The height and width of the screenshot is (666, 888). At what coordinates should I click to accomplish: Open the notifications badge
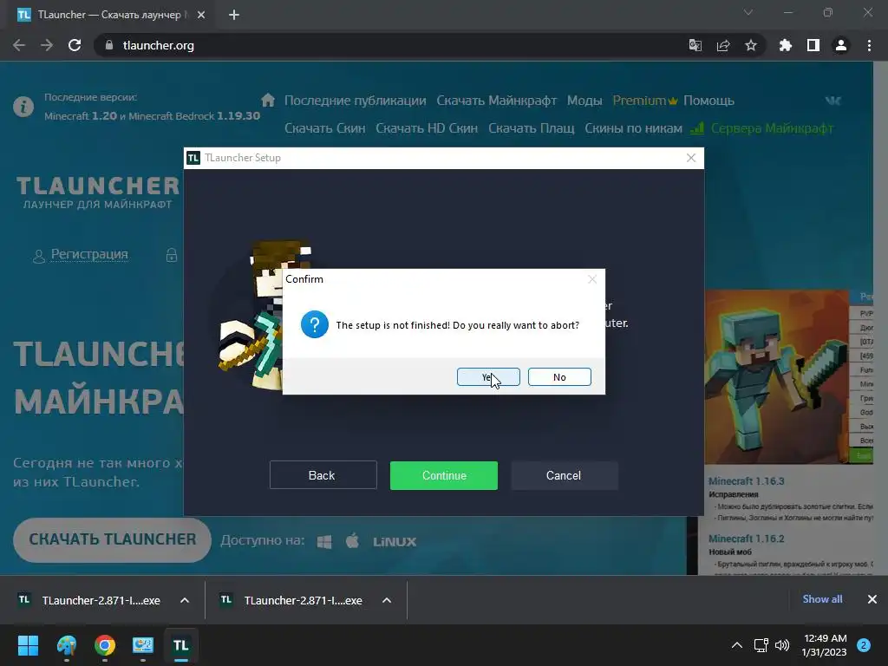[x=864, y=645]
